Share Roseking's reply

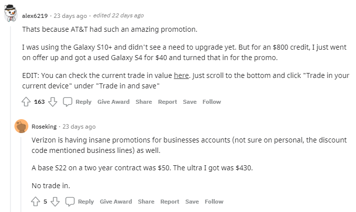tap(146, 202)
